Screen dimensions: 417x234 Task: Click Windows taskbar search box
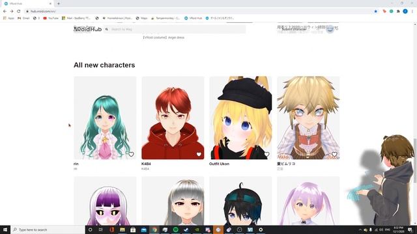[x=48, y=229]
